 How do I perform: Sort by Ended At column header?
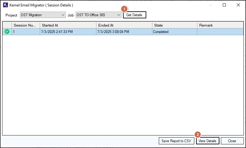124,25
